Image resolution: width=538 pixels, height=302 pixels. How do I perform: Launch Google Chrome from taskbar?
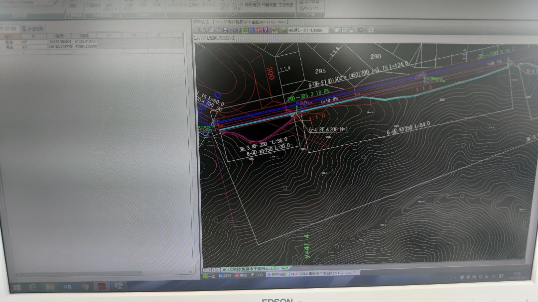point(84,286)
